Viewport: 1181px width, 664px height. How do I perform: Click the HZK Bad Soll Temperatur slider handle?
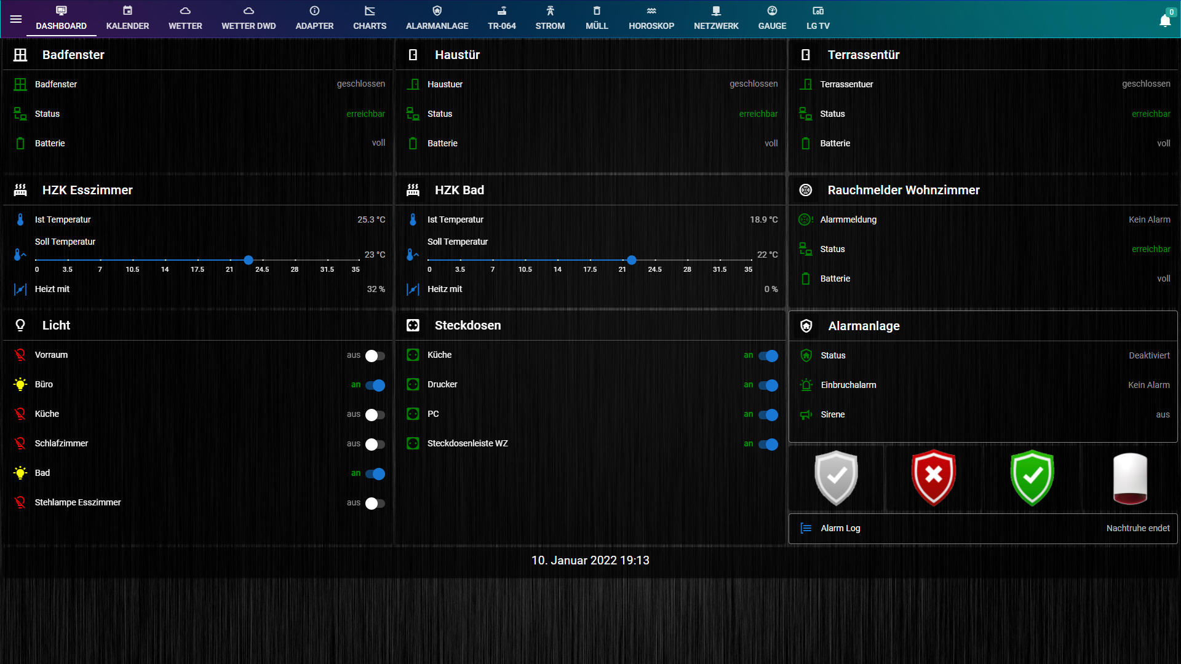point(632,260)
